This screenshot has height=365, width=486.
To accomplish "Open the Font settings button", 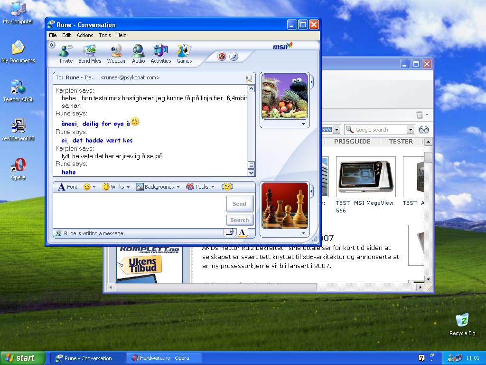I will pos(67,187).
